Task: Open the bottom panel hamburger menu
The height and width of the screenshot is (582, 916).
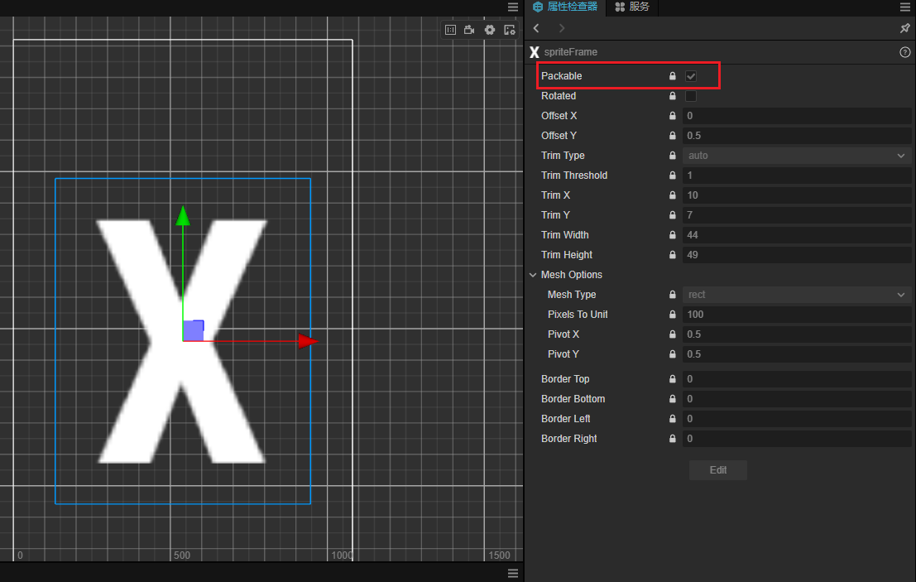Action: 513,573
